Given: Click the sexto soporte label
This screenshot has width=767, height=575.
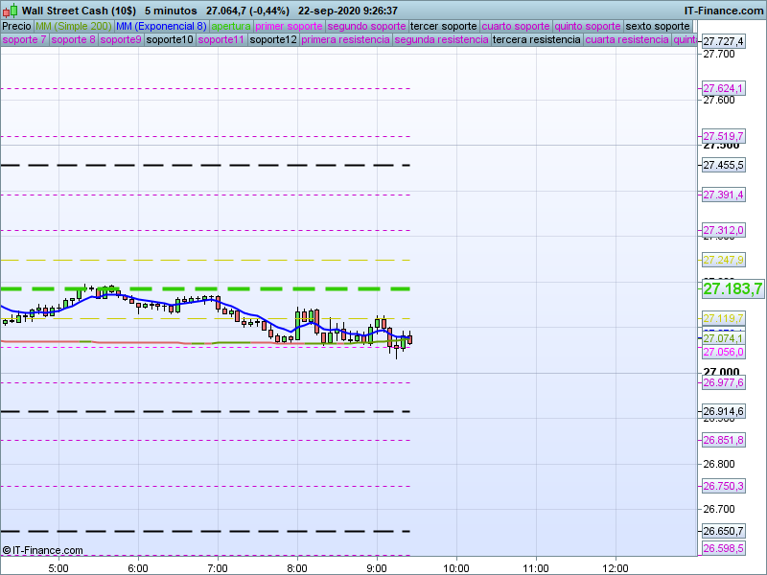Looking at the screenshot, I should click(658, 26).
